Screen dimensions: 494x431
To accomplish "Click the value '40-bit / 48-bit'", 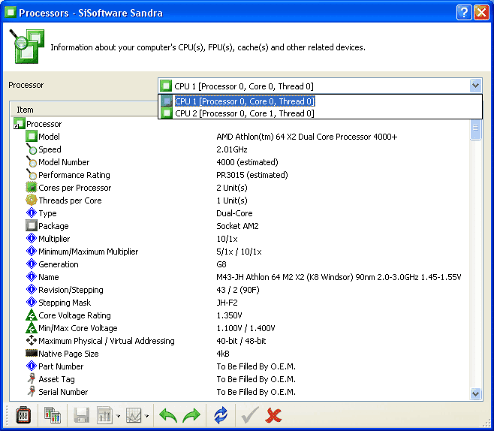I will click(x=241, y=341).
